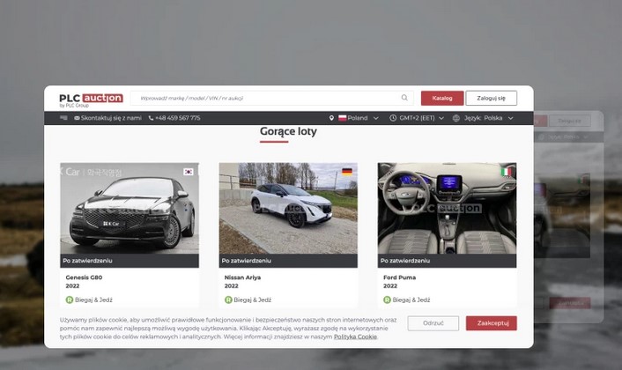Image resolution: width=622 pixels, height=370 pixels.
Task: Open the PLC auction logo homepage
Action: coord(91,100)
